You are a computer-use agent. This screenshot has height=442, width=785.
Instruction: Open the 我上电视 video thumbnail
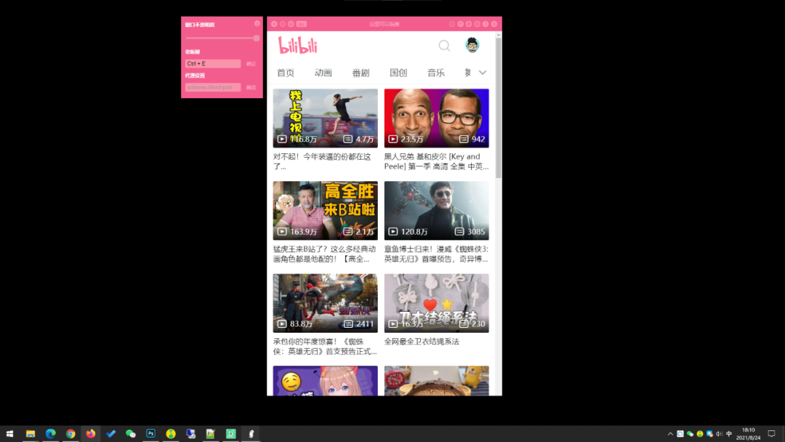coord(326,118)
